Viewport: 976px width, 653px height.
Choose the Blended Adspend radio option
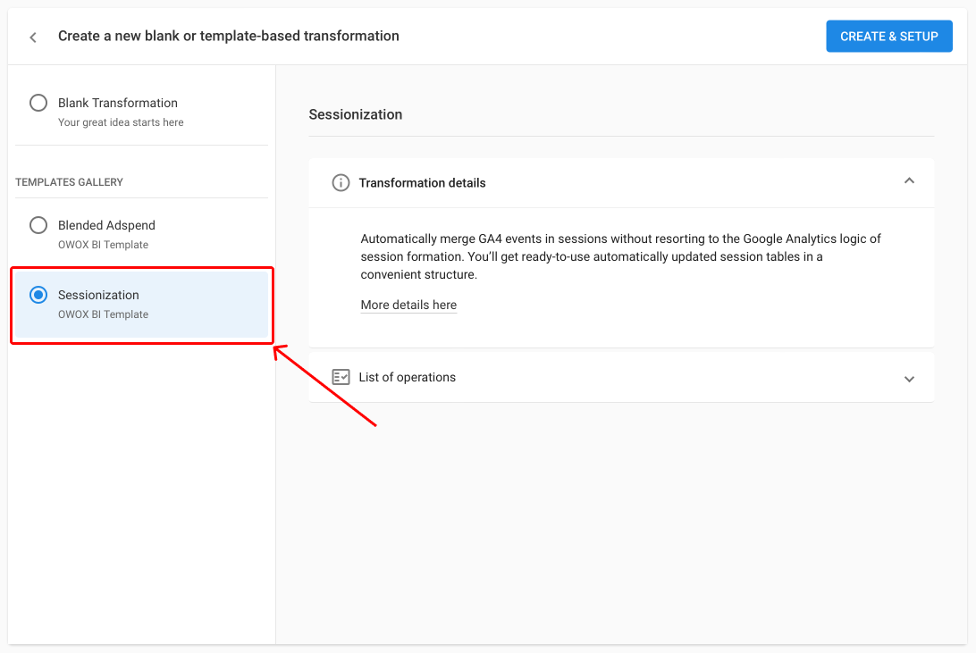coord(38,225)
